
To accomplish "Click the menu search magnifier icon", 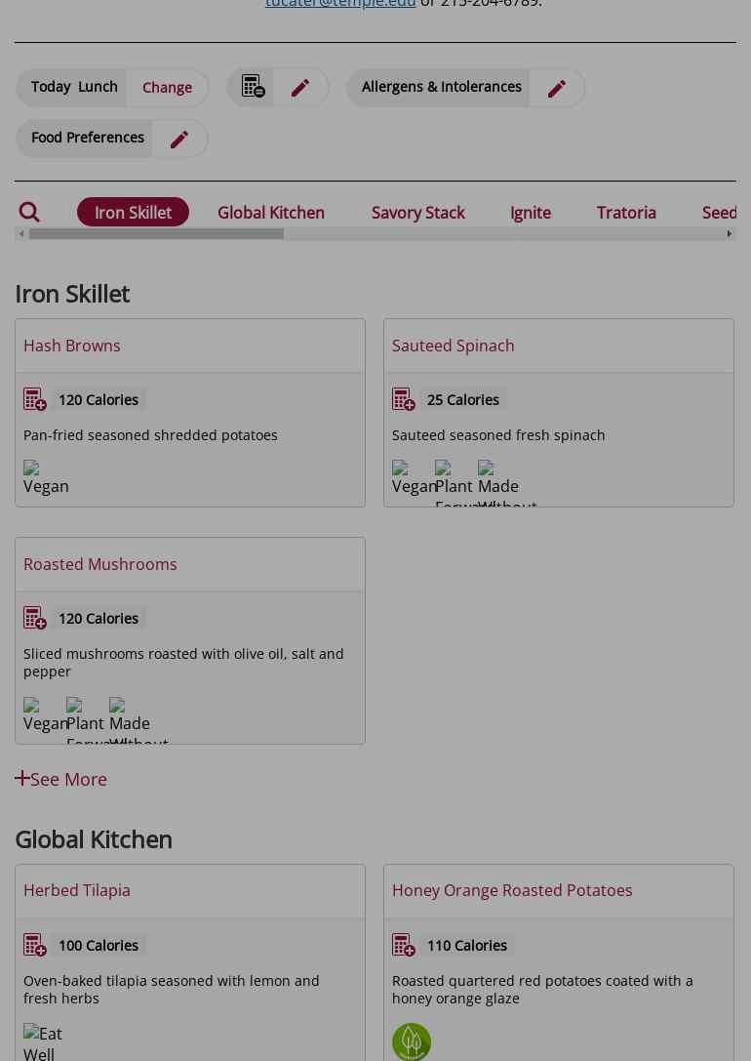I will coord(29,212).
